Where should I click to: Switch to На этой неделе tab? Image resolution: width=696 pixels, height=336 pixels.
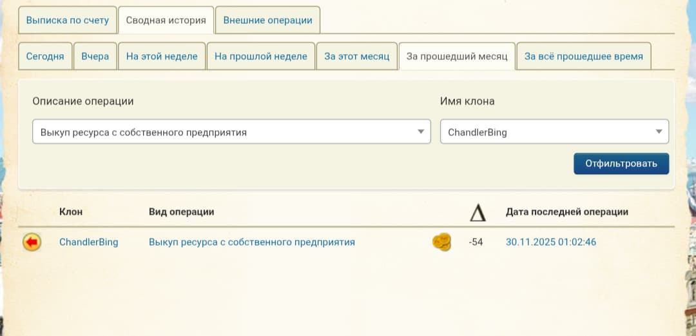(x=162, y=56)
